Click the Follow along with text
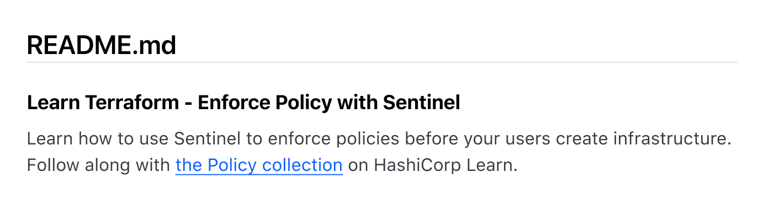The width and height of the screenshot is (764, 204). click(x=98, y=165)
